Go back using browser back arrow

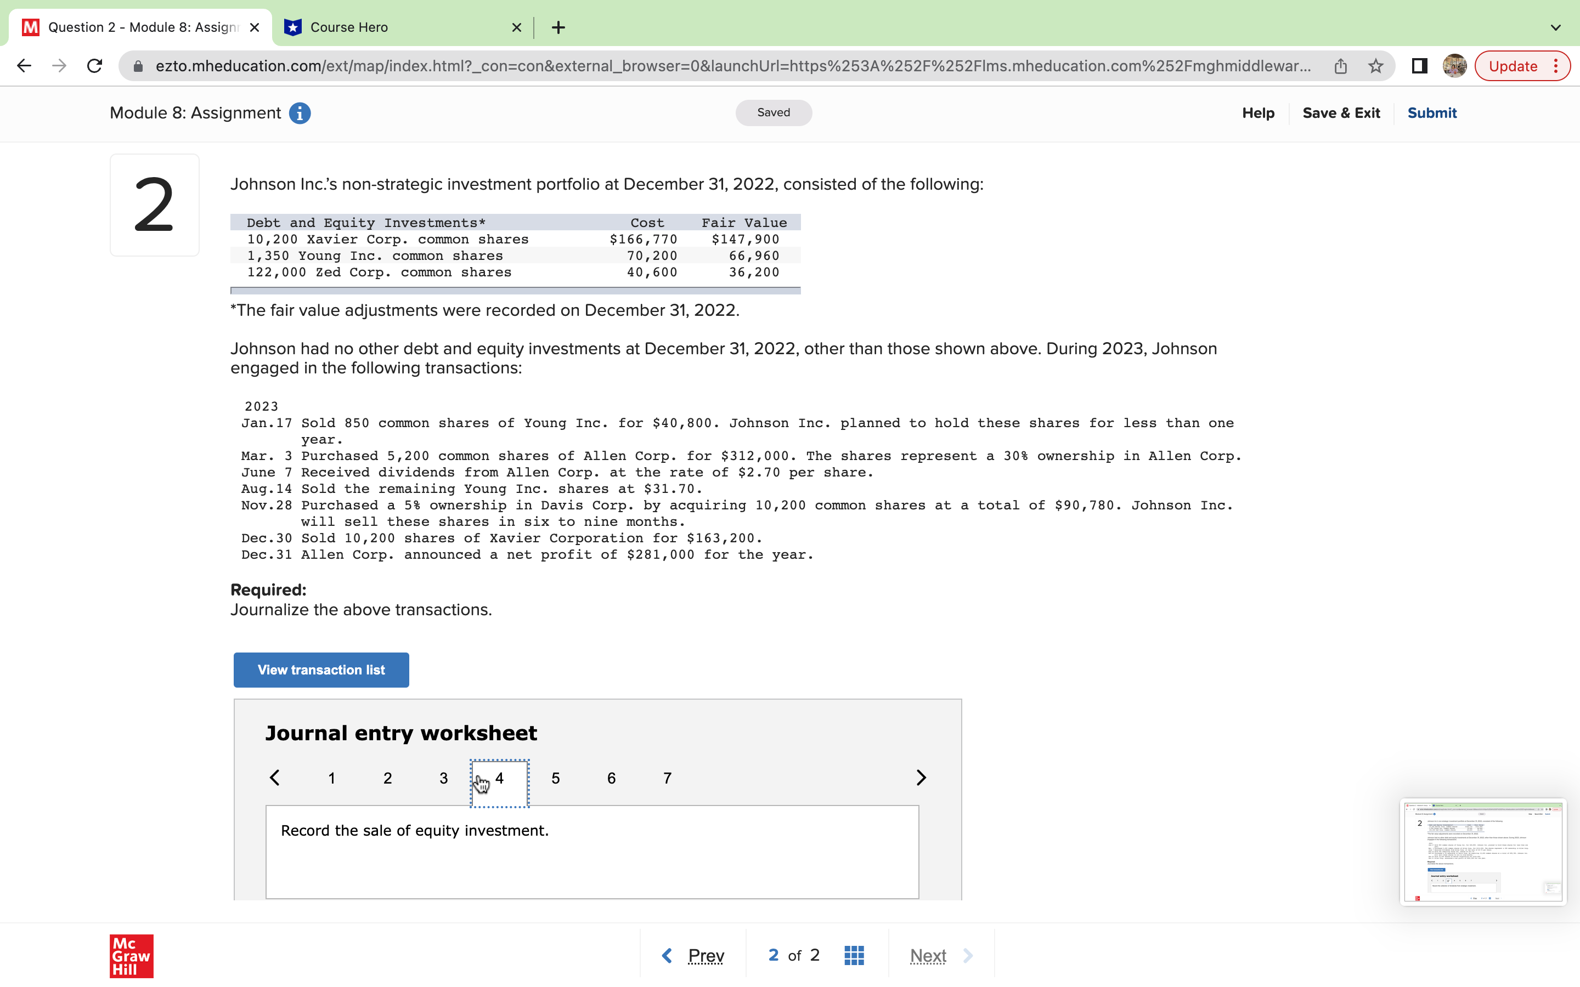pos(24,66)
